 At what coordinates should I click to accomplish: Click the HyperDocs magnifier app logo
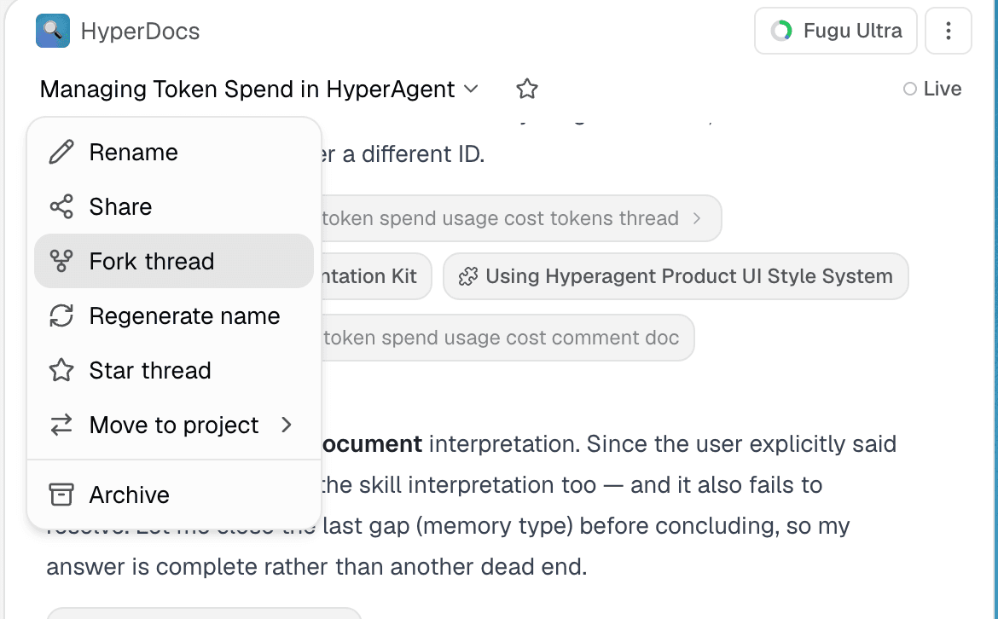click(x=52, y=31)
